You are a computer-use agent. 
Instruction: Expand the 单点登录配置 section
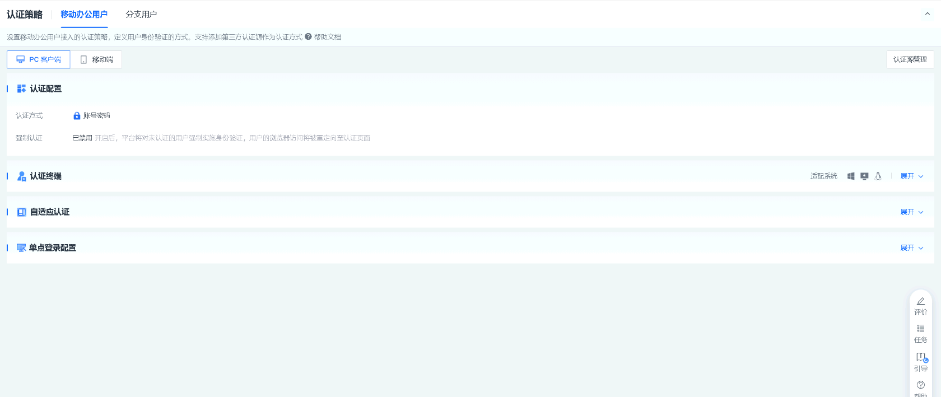tap(911, 248)
